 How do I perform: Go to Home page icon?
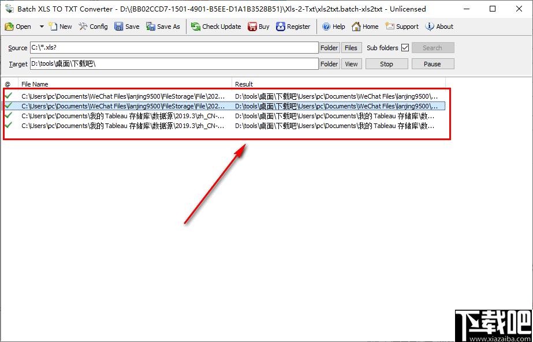pyautogui.click(x=356, y=27)
